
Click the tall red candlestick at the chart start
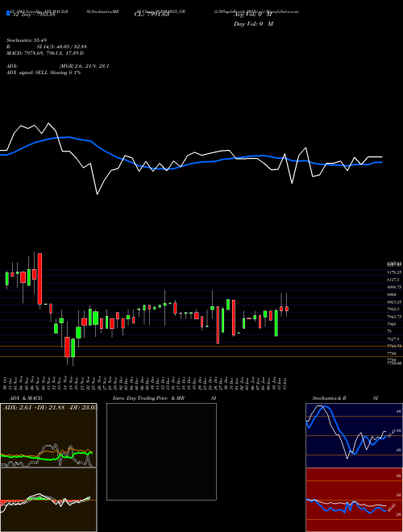[x=39, y=279]
